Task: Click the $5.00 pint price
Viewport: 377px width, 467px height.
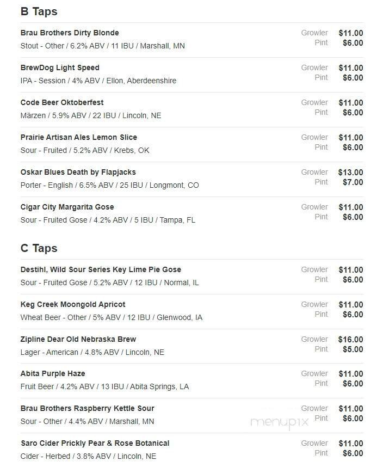Action: coord(353,349)
